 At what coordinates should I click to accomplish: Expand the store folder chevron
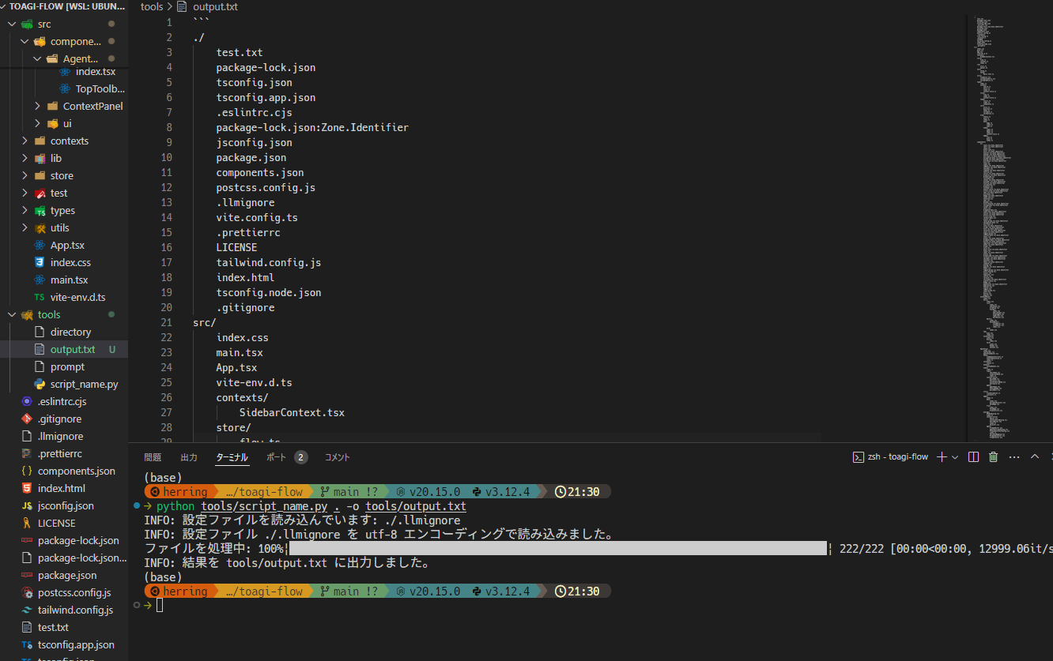[25, 175]
